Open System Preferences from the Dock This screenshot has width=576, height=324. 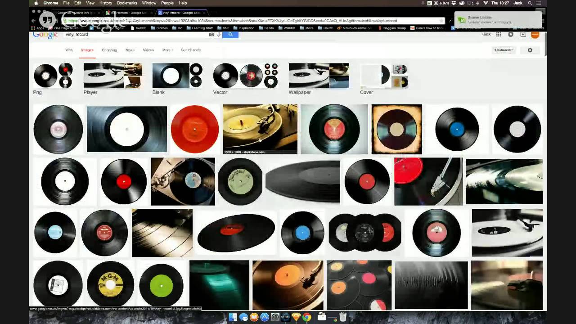pos(275,317)
